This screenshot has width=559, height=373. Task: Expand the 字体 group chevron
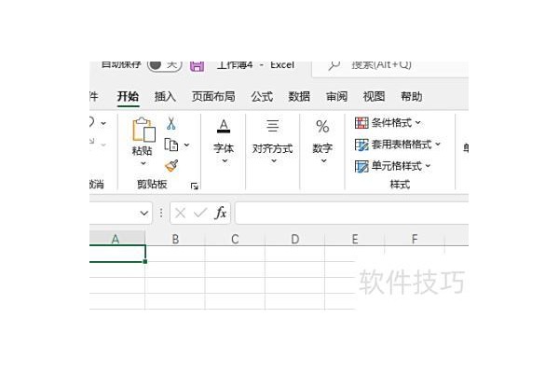tap(225, 161)
